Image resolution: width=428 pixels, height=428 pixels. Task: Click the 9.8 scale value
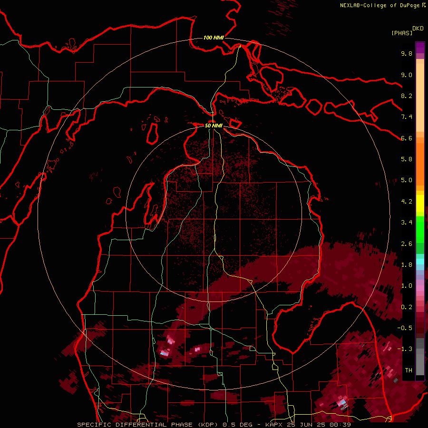click(x=407, y=53)
